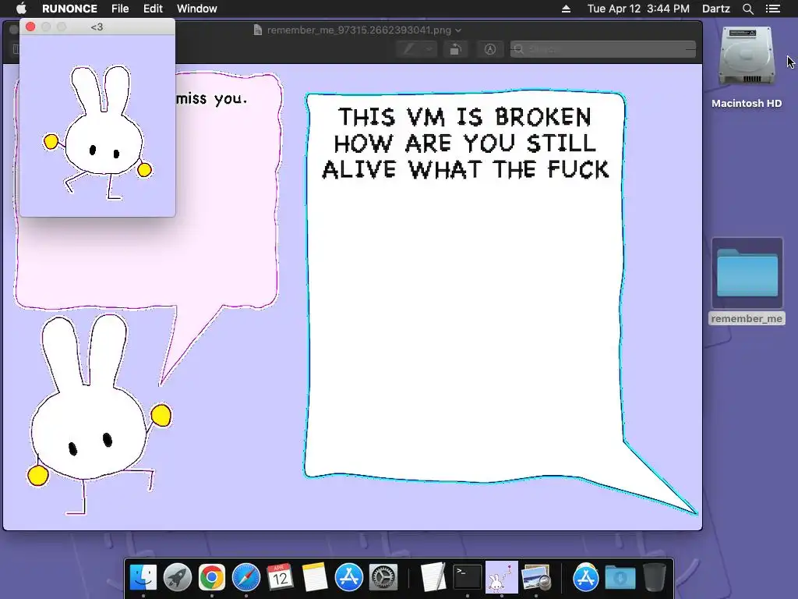Image resolution: width=798 pixels, height=599 pixels.
Task: Switch to the bunny RUNONCE app in Dock
Action: (501, 577)
